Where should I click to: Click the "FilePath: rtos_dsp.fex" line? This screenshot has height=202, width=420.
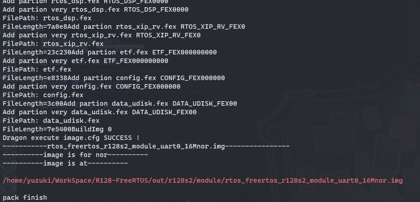(x=47, y=18)
